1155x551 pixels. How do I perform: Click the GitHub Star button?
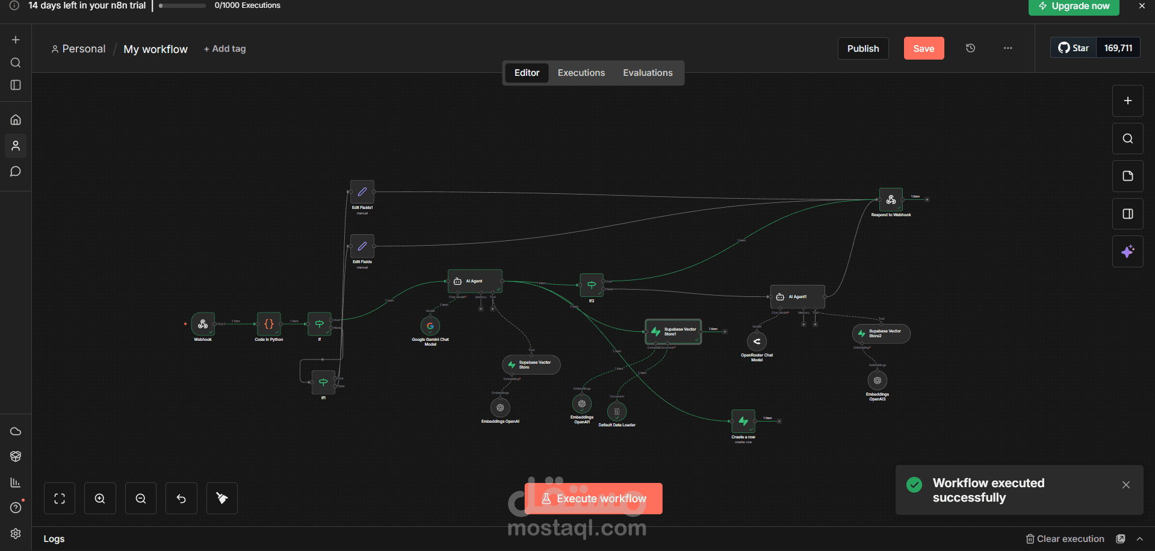pyautogui.click(x=1074, y=48)
